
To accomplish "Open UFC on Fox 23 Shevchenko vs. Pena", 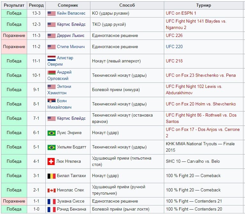I will tap(201, 75).
